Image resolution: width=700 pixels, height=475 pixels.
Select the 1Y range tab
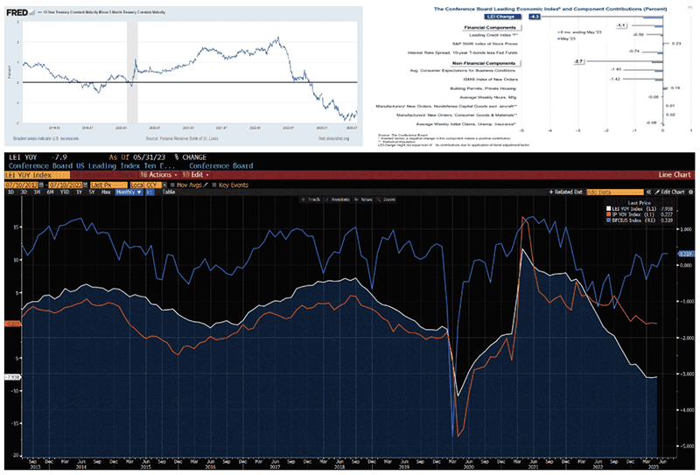79,192
